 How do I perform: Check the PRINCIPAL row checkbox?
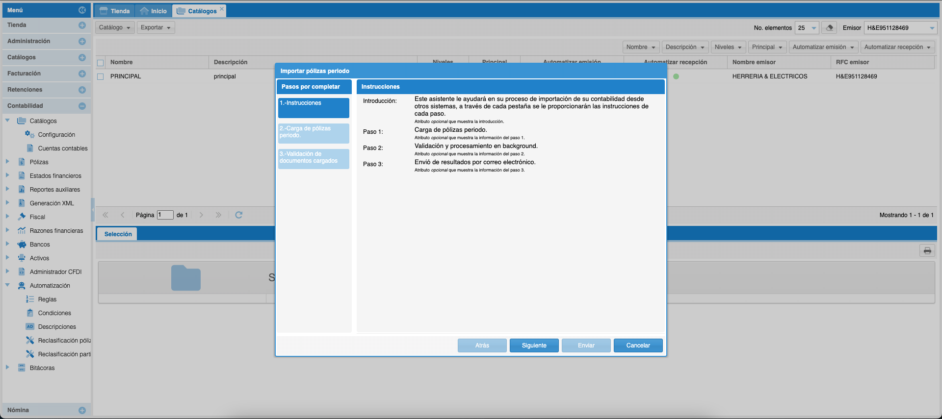coord(101,77)
